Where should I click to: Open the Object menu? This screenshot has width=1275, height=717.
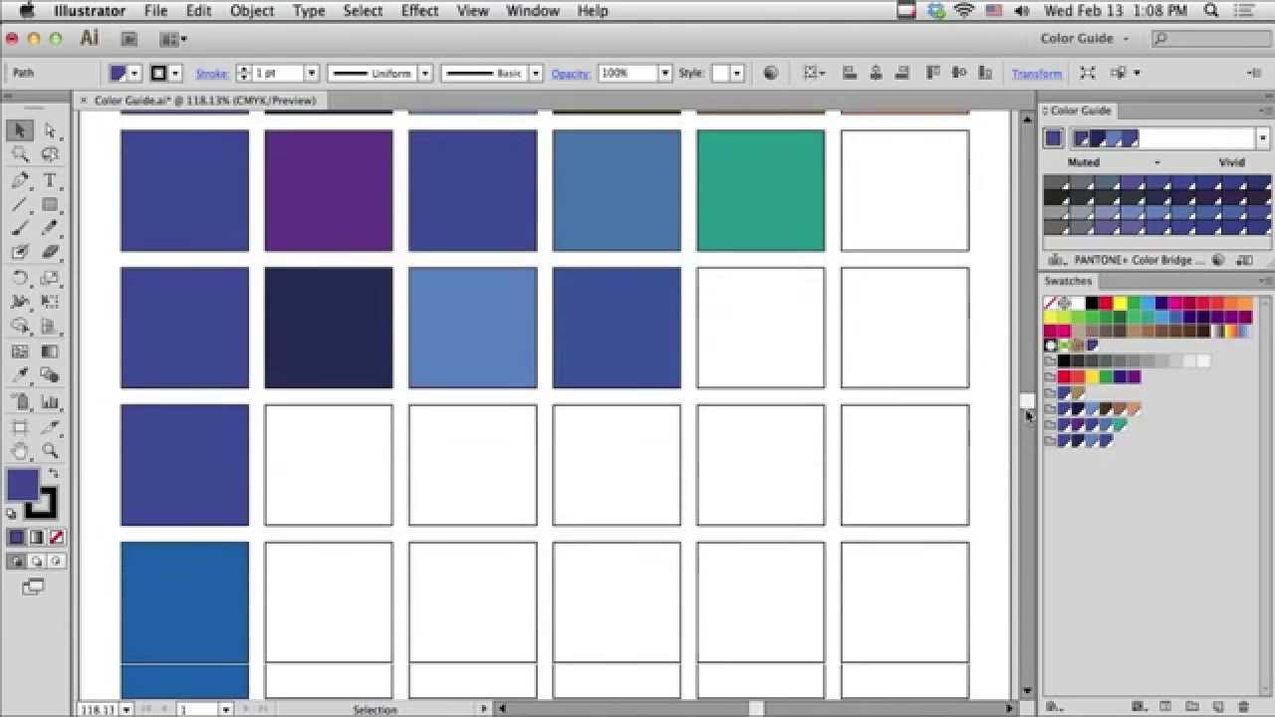(x=252, y=11)
